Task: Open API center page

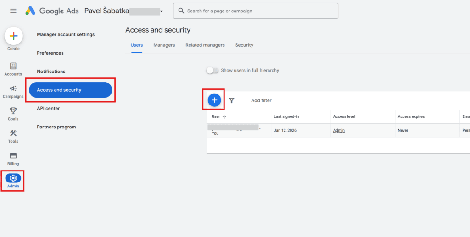Action: (x=48, y=108)
